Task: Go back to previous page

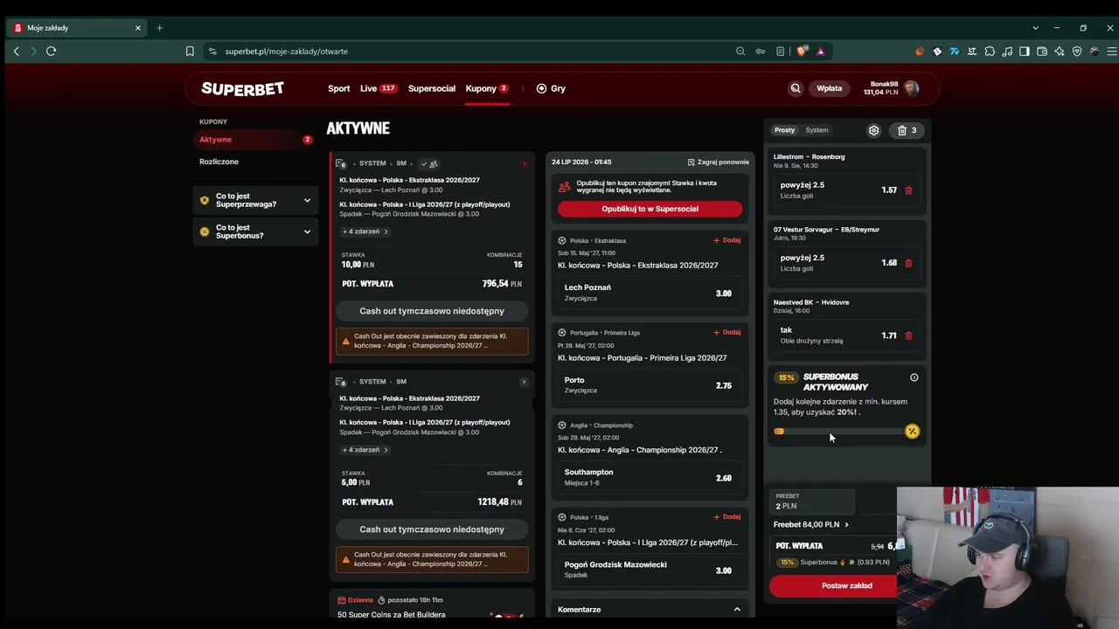Action: (16, 52)
